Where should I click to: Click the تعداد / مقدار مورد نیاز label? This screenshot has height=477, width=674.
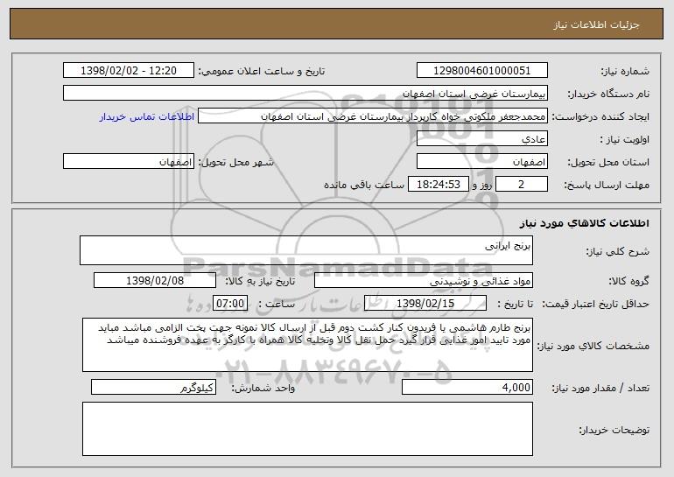pyautogui.click(x=600, y=388)
